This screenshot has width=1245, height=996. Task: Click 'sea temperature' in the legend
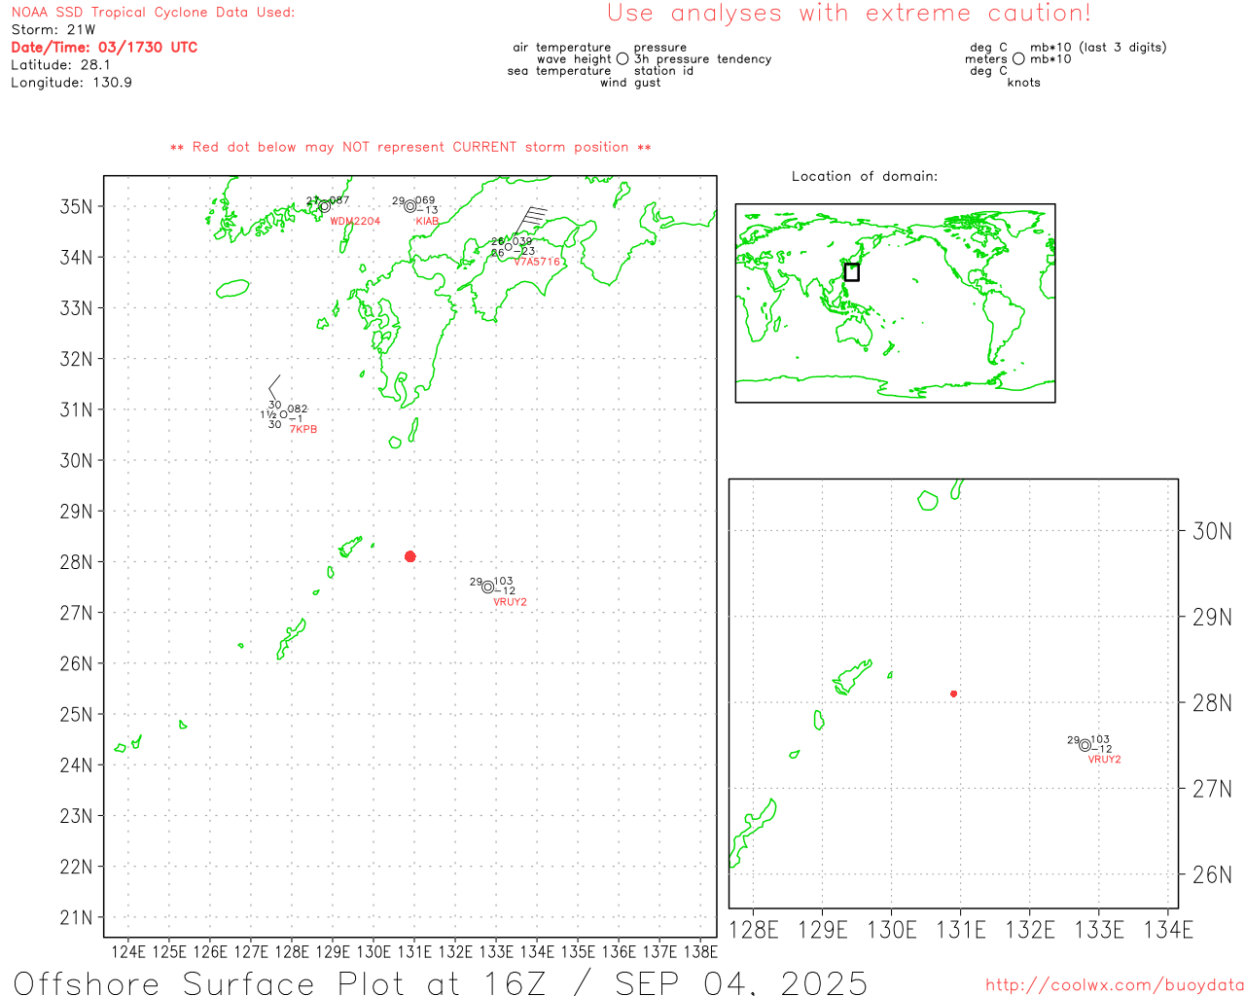[559, 71]
